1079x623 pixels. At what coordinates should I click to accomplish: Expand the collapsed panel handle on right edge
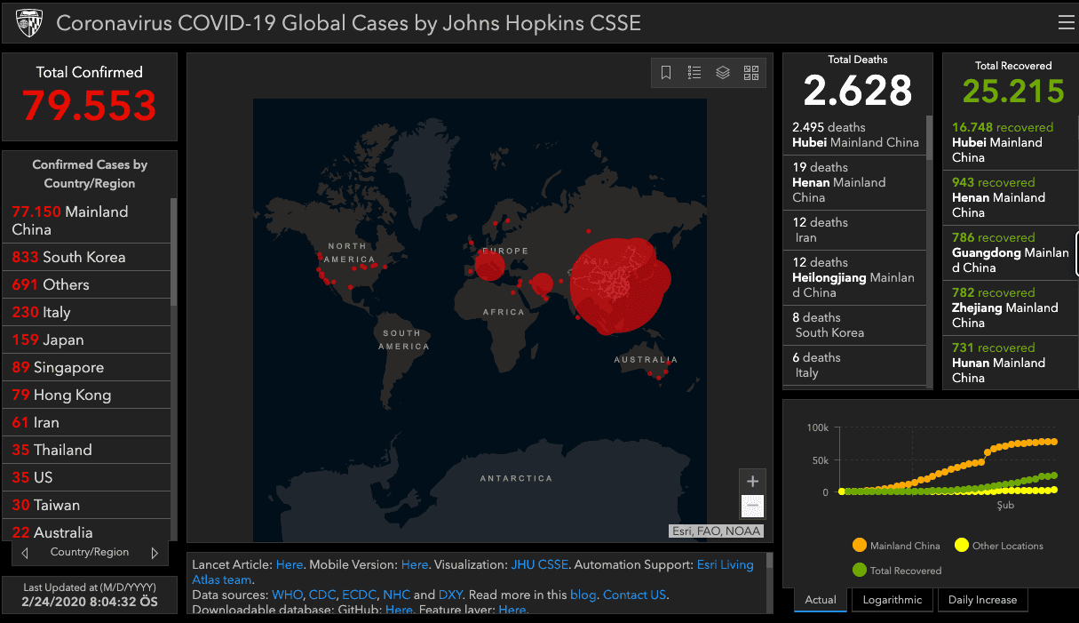coord(1076,254)
